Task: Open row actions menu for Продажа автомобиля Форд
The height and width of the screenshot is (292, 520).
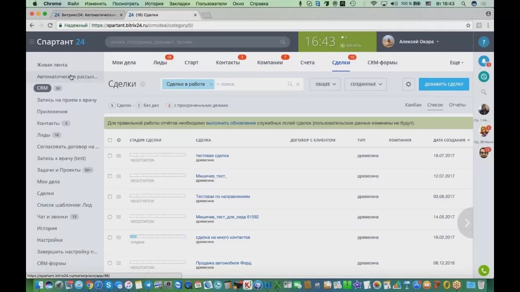Action: tap(119, 263)
